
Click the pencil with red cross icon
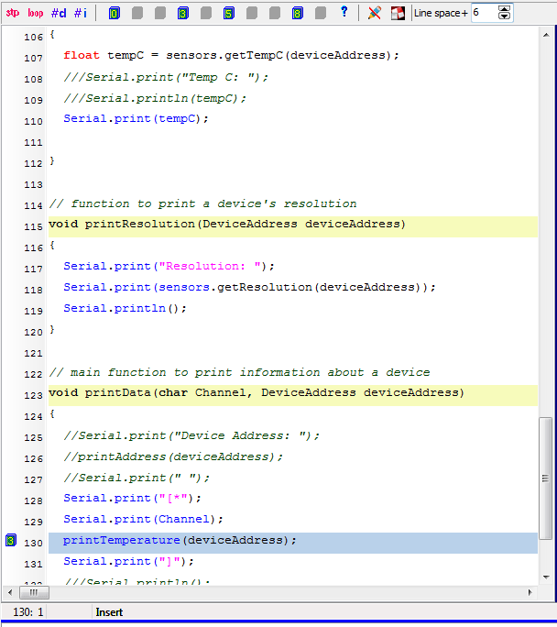(x=375, y=13)
